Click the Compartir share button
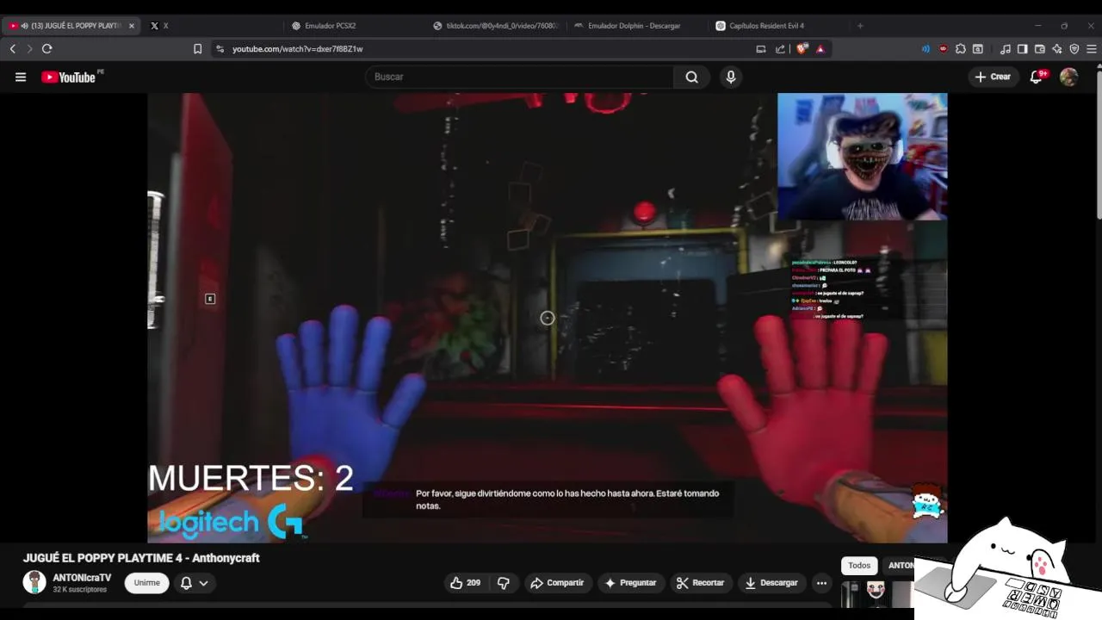 (557, 583)
